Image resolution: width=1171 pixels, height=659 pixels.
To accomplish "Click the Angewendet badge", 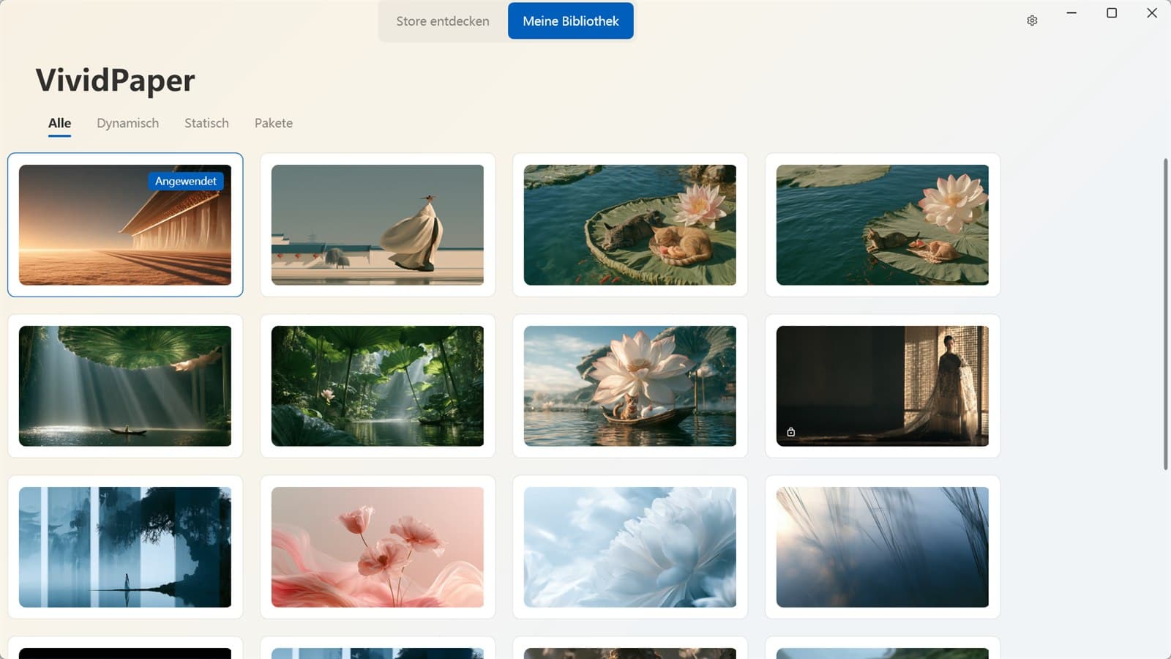I will tap(186, 181).
